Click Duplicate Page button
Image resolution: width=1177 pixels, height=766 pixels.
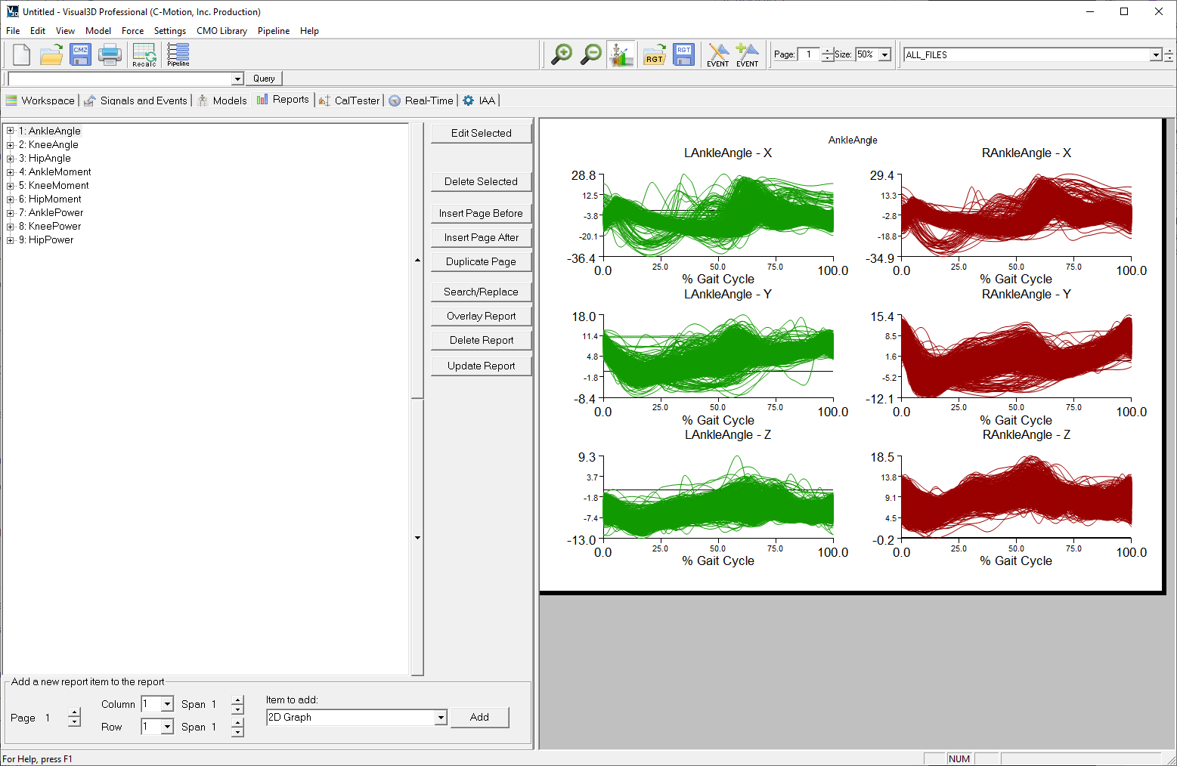(482, 261)
